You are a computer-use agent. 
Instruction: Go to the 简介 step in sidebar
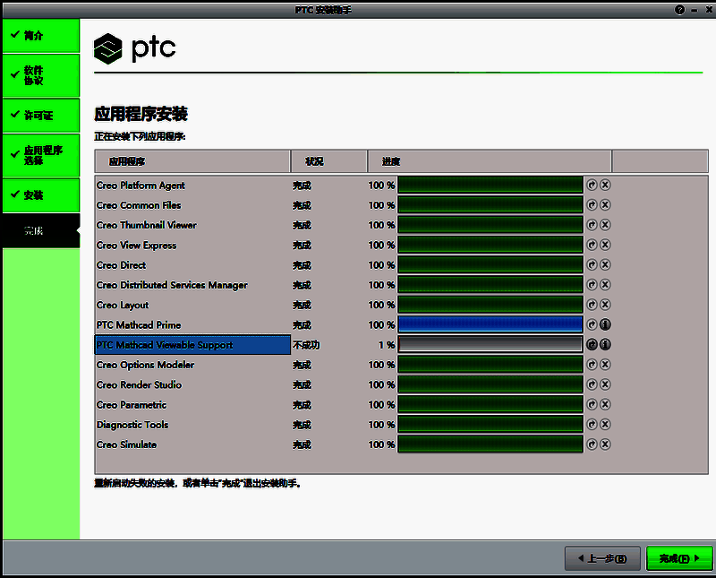point(40,36)
